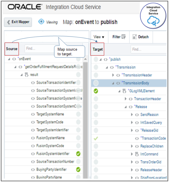Expand the TransmissionHeader target node

pyautogui.click(x=113, y=75)
